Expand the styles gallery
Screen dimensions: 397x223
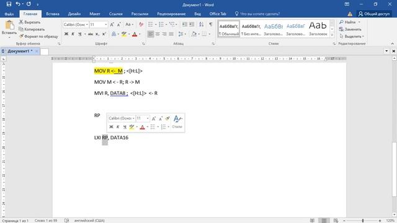(332, 35)
